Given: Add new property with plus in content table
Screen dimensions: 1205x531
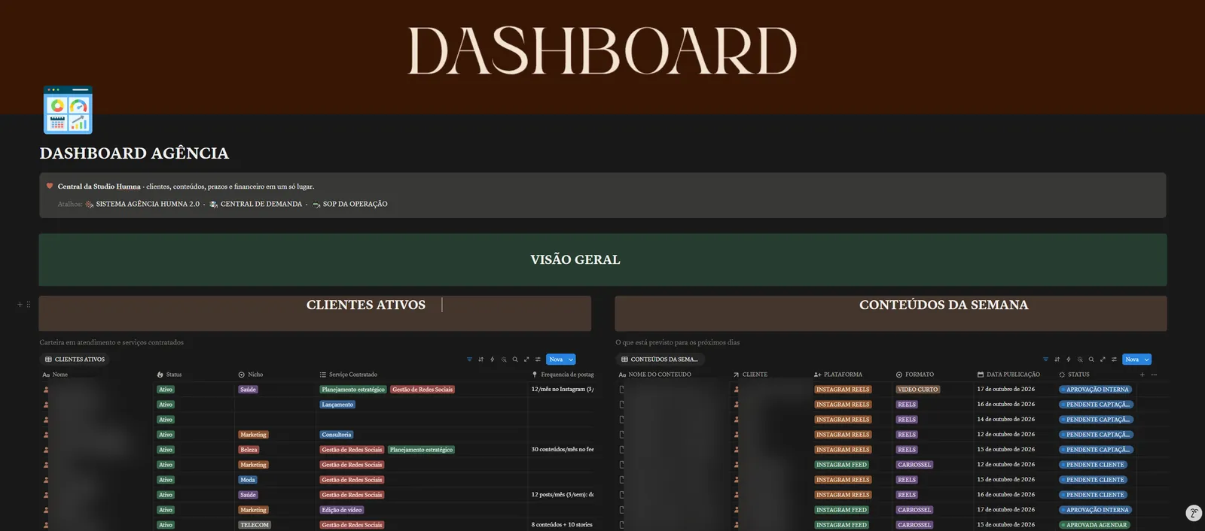Looking at the screenshot, I should tap(1142, 375).
